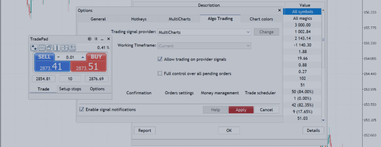
Task: Toggle the sun brightness icon in TradePad title
Action: [90, 39]
